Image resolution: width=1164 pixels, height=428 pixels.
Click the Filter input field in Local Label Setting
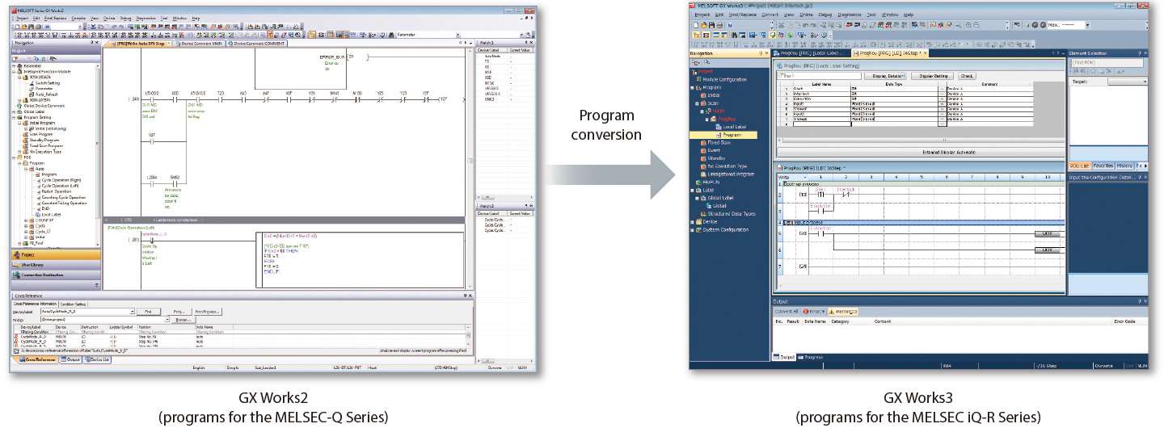(816, 75)
